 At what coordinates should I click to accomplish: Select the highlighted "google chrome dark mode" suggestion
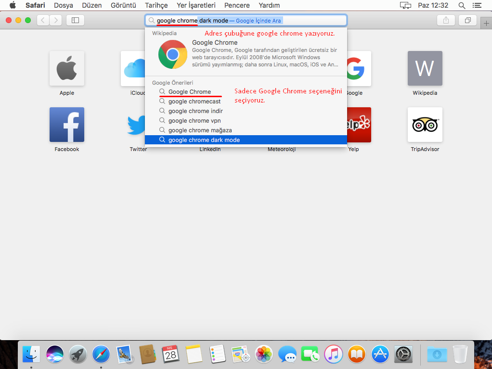tap(246, 140)
